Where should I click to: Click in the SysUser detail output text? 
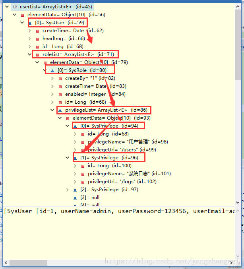(x=119, y=211)
